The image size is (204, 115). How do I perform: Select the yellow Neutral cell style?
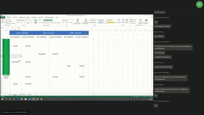(111, 22)
